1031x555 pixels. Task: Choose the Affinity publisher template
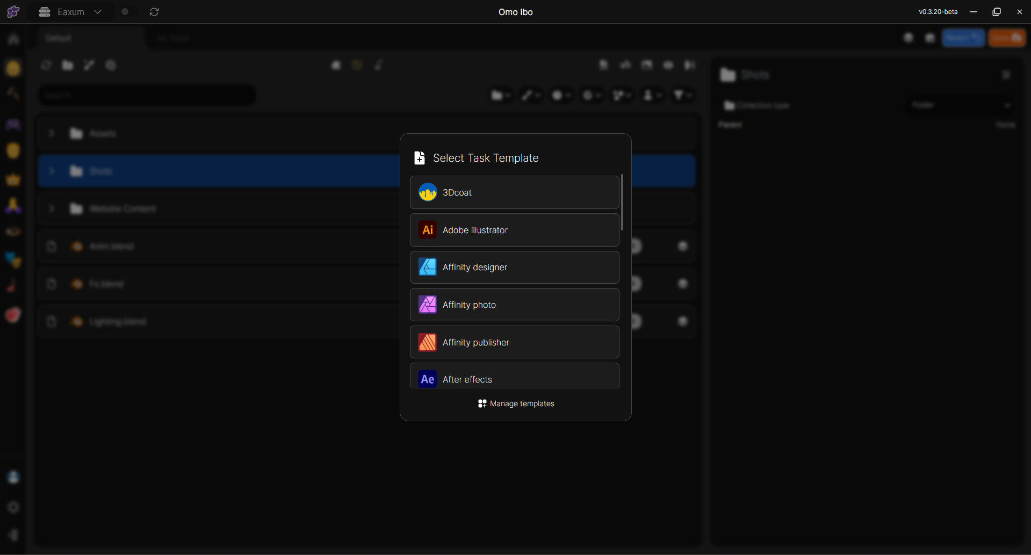click(x=514, y=342)
